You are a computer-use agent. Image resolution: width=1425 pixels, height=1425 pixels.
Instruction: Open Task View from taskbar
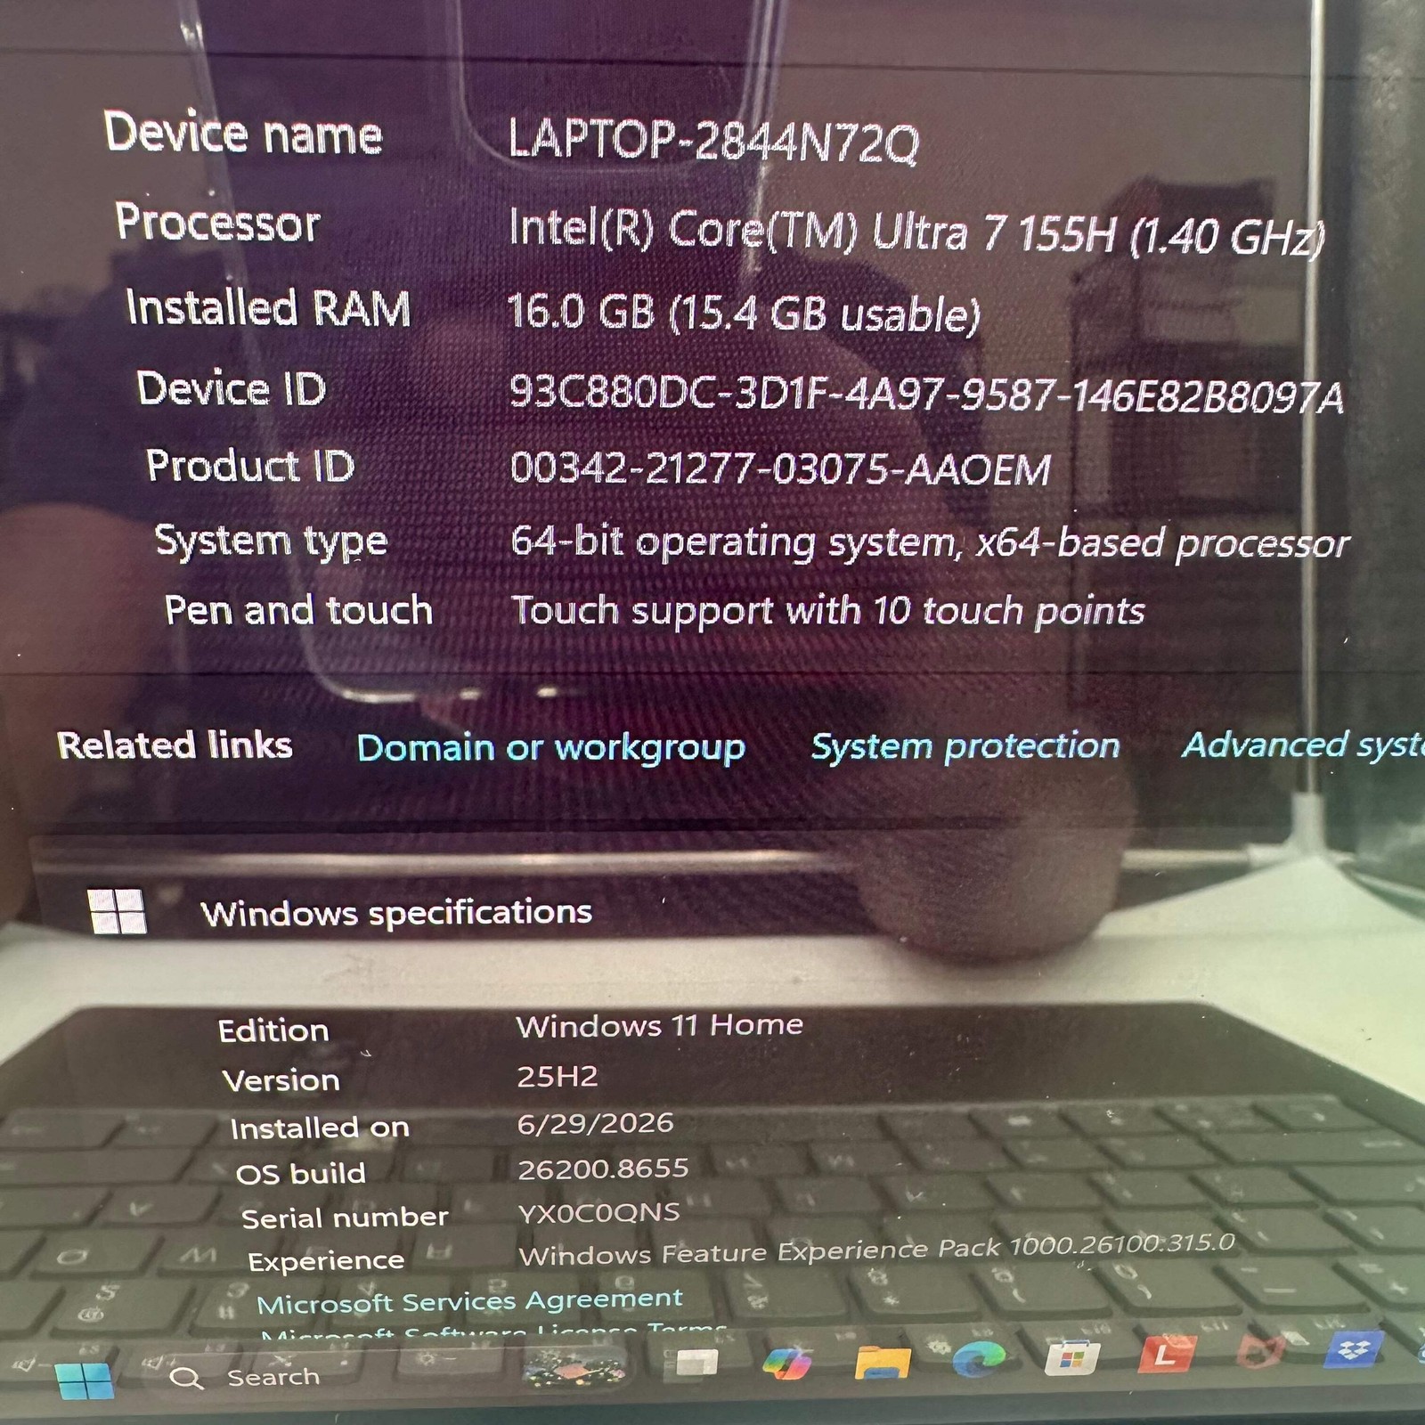pyautogui.click(x=696, y=1364)
